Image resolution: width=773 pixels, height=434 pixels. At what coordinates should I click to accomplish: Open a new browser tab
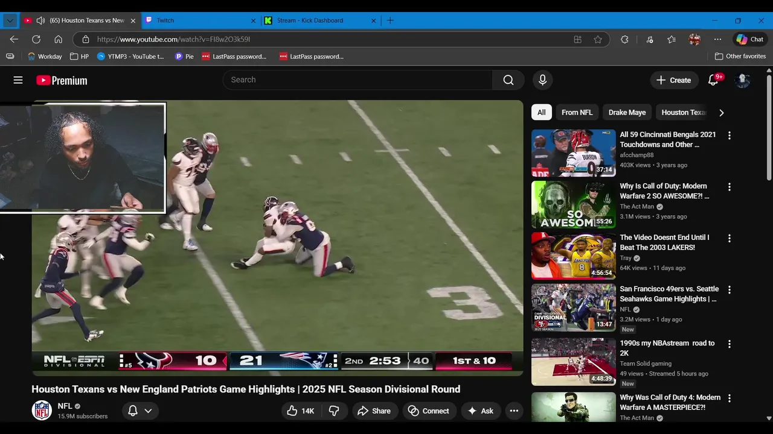pyautogui.click(x=390, y=20)
